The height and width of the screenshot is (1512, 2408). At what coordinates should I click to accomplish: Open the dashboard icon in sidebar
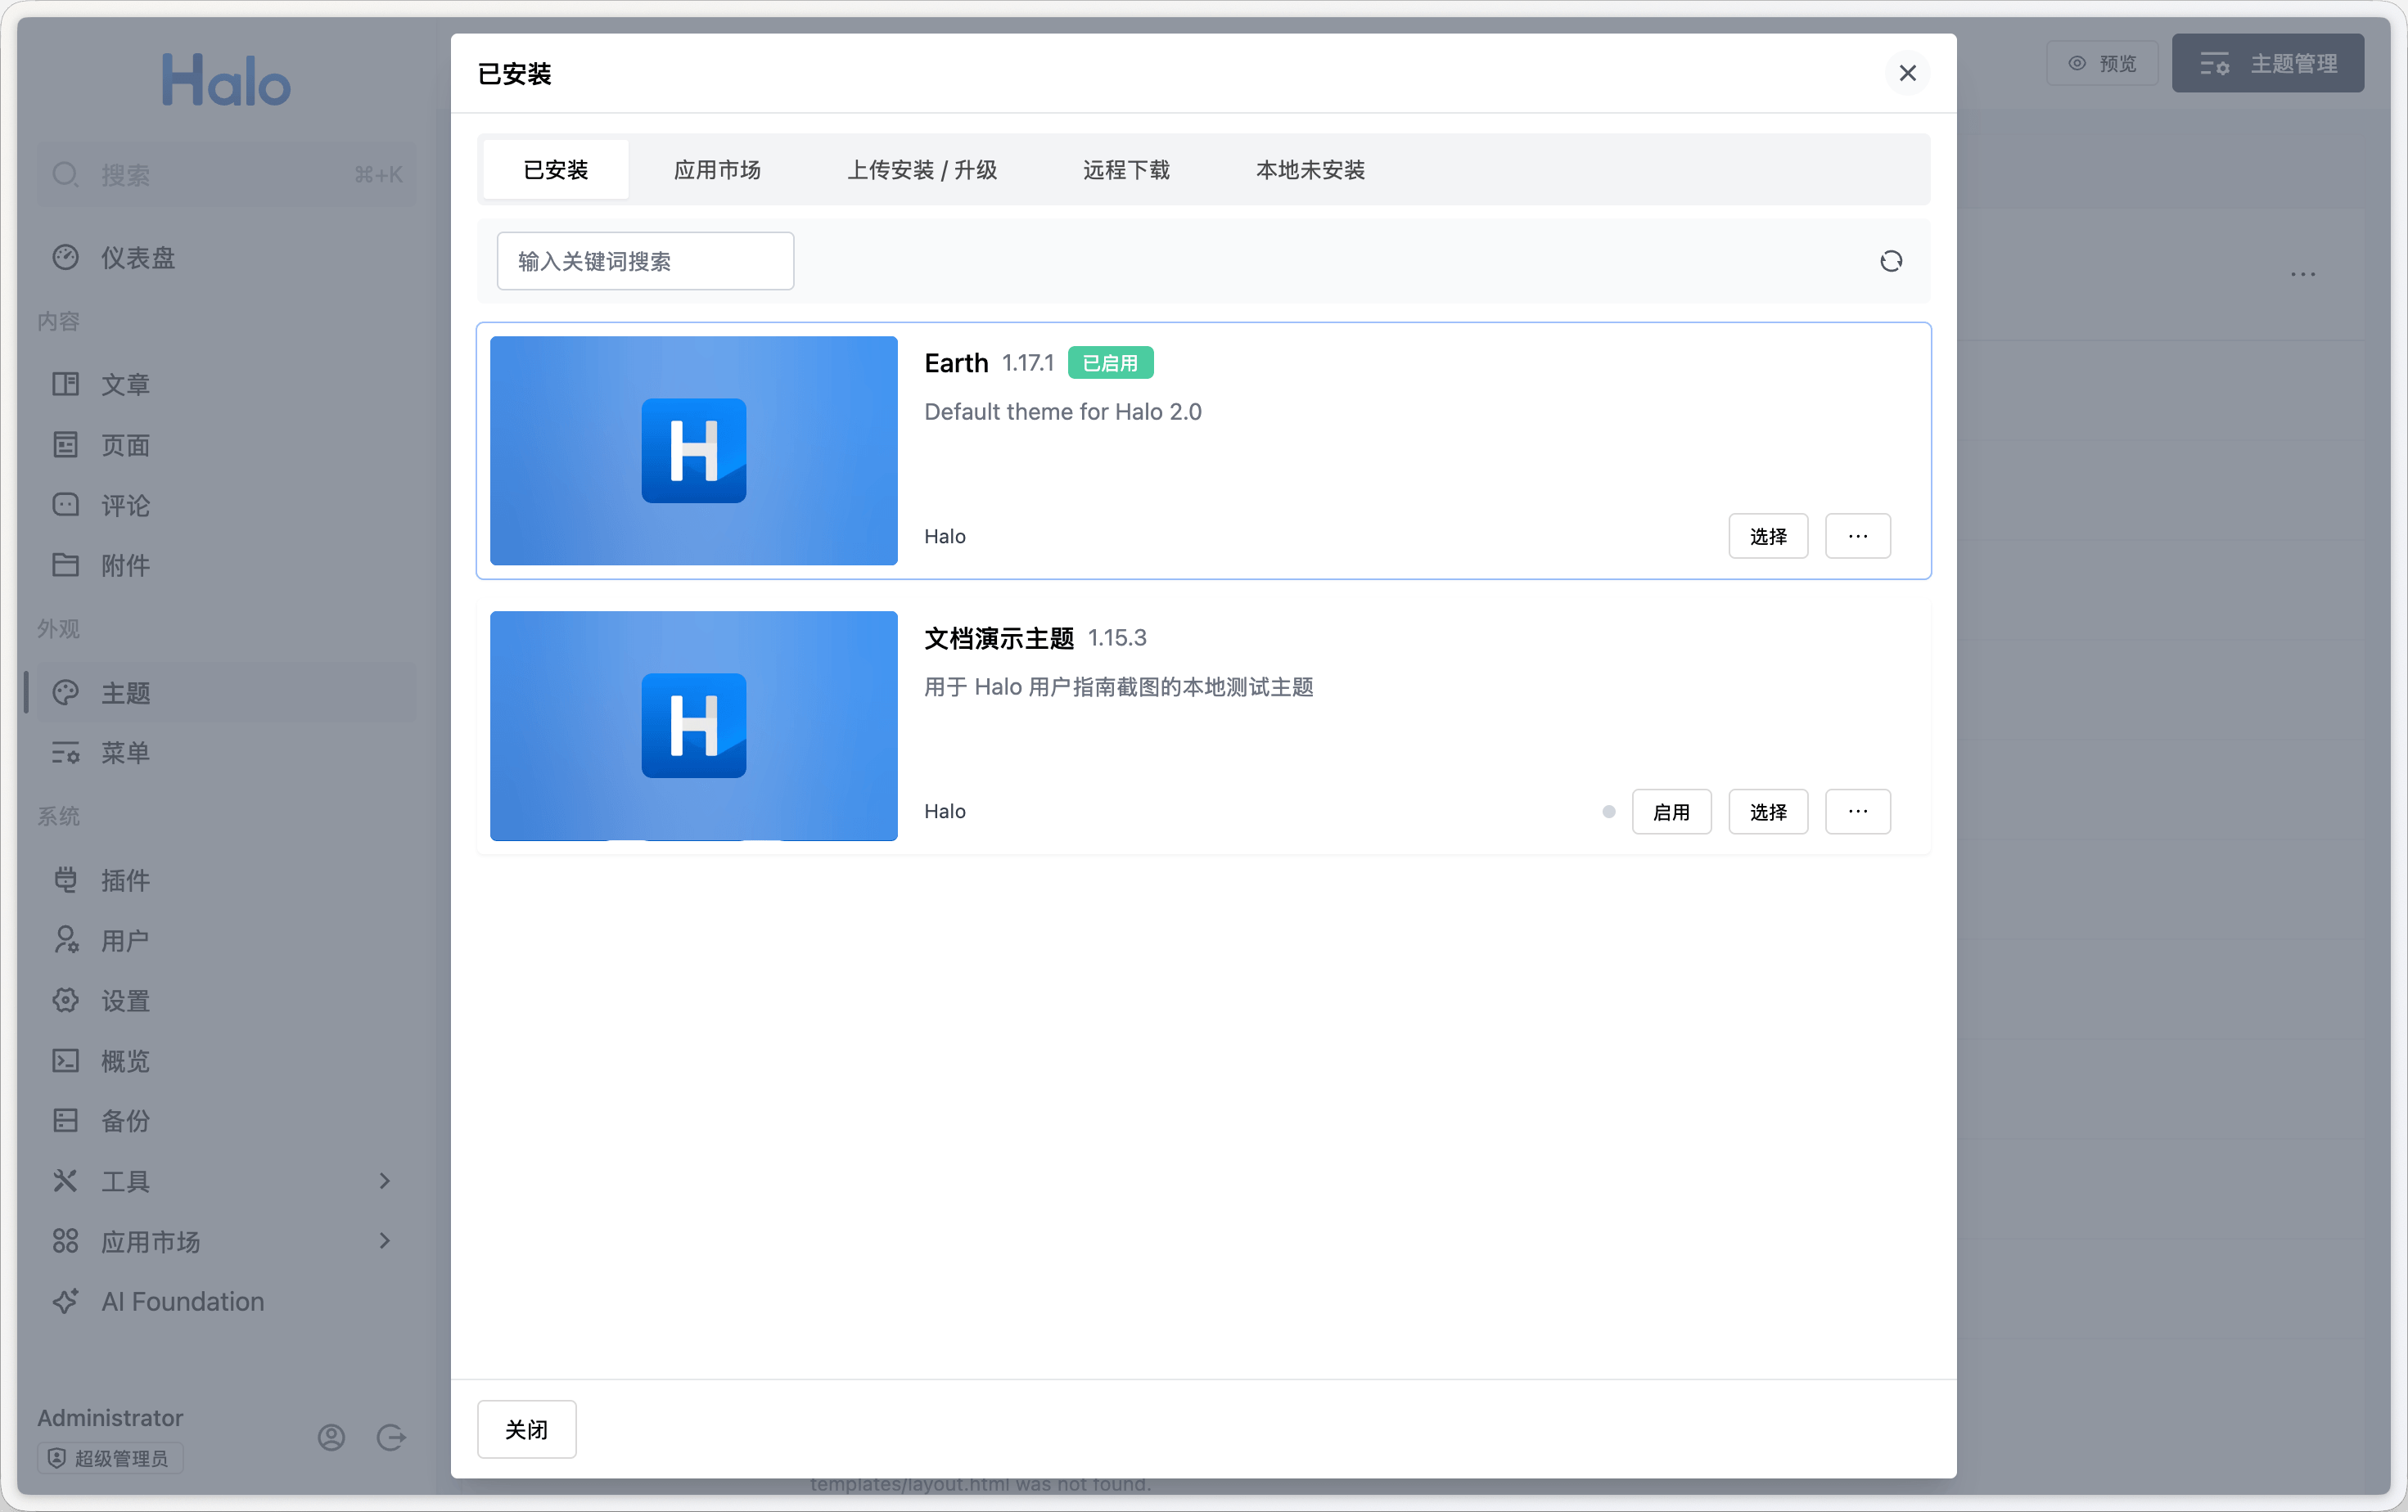tap(65, 257)
